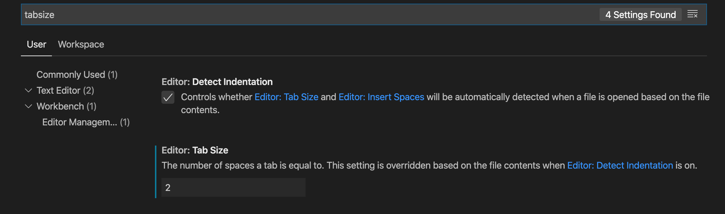
Task: Open Editor: Detect Indentation link in Tab Size description
Action: (x=620, y=165)
